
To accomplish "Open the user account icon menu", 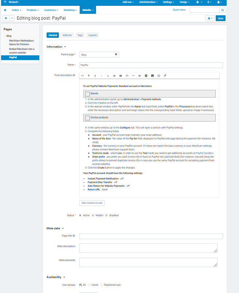I will point(220,2).
